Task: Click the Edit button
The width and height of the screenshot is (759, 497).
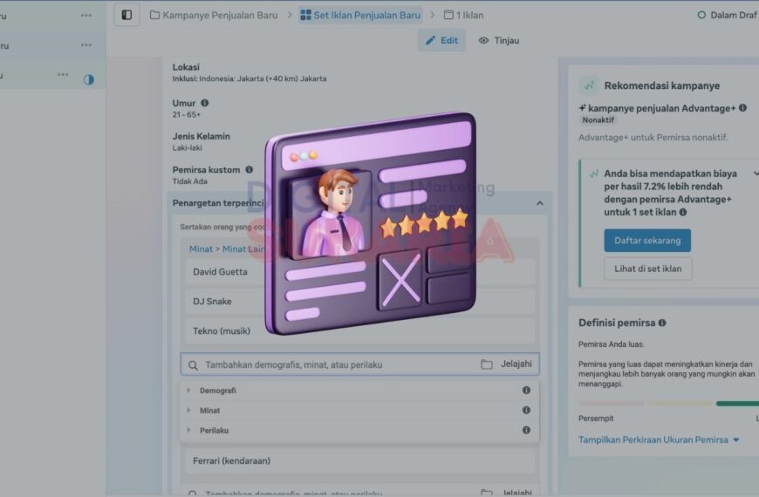Action: (x=441, y=40)
